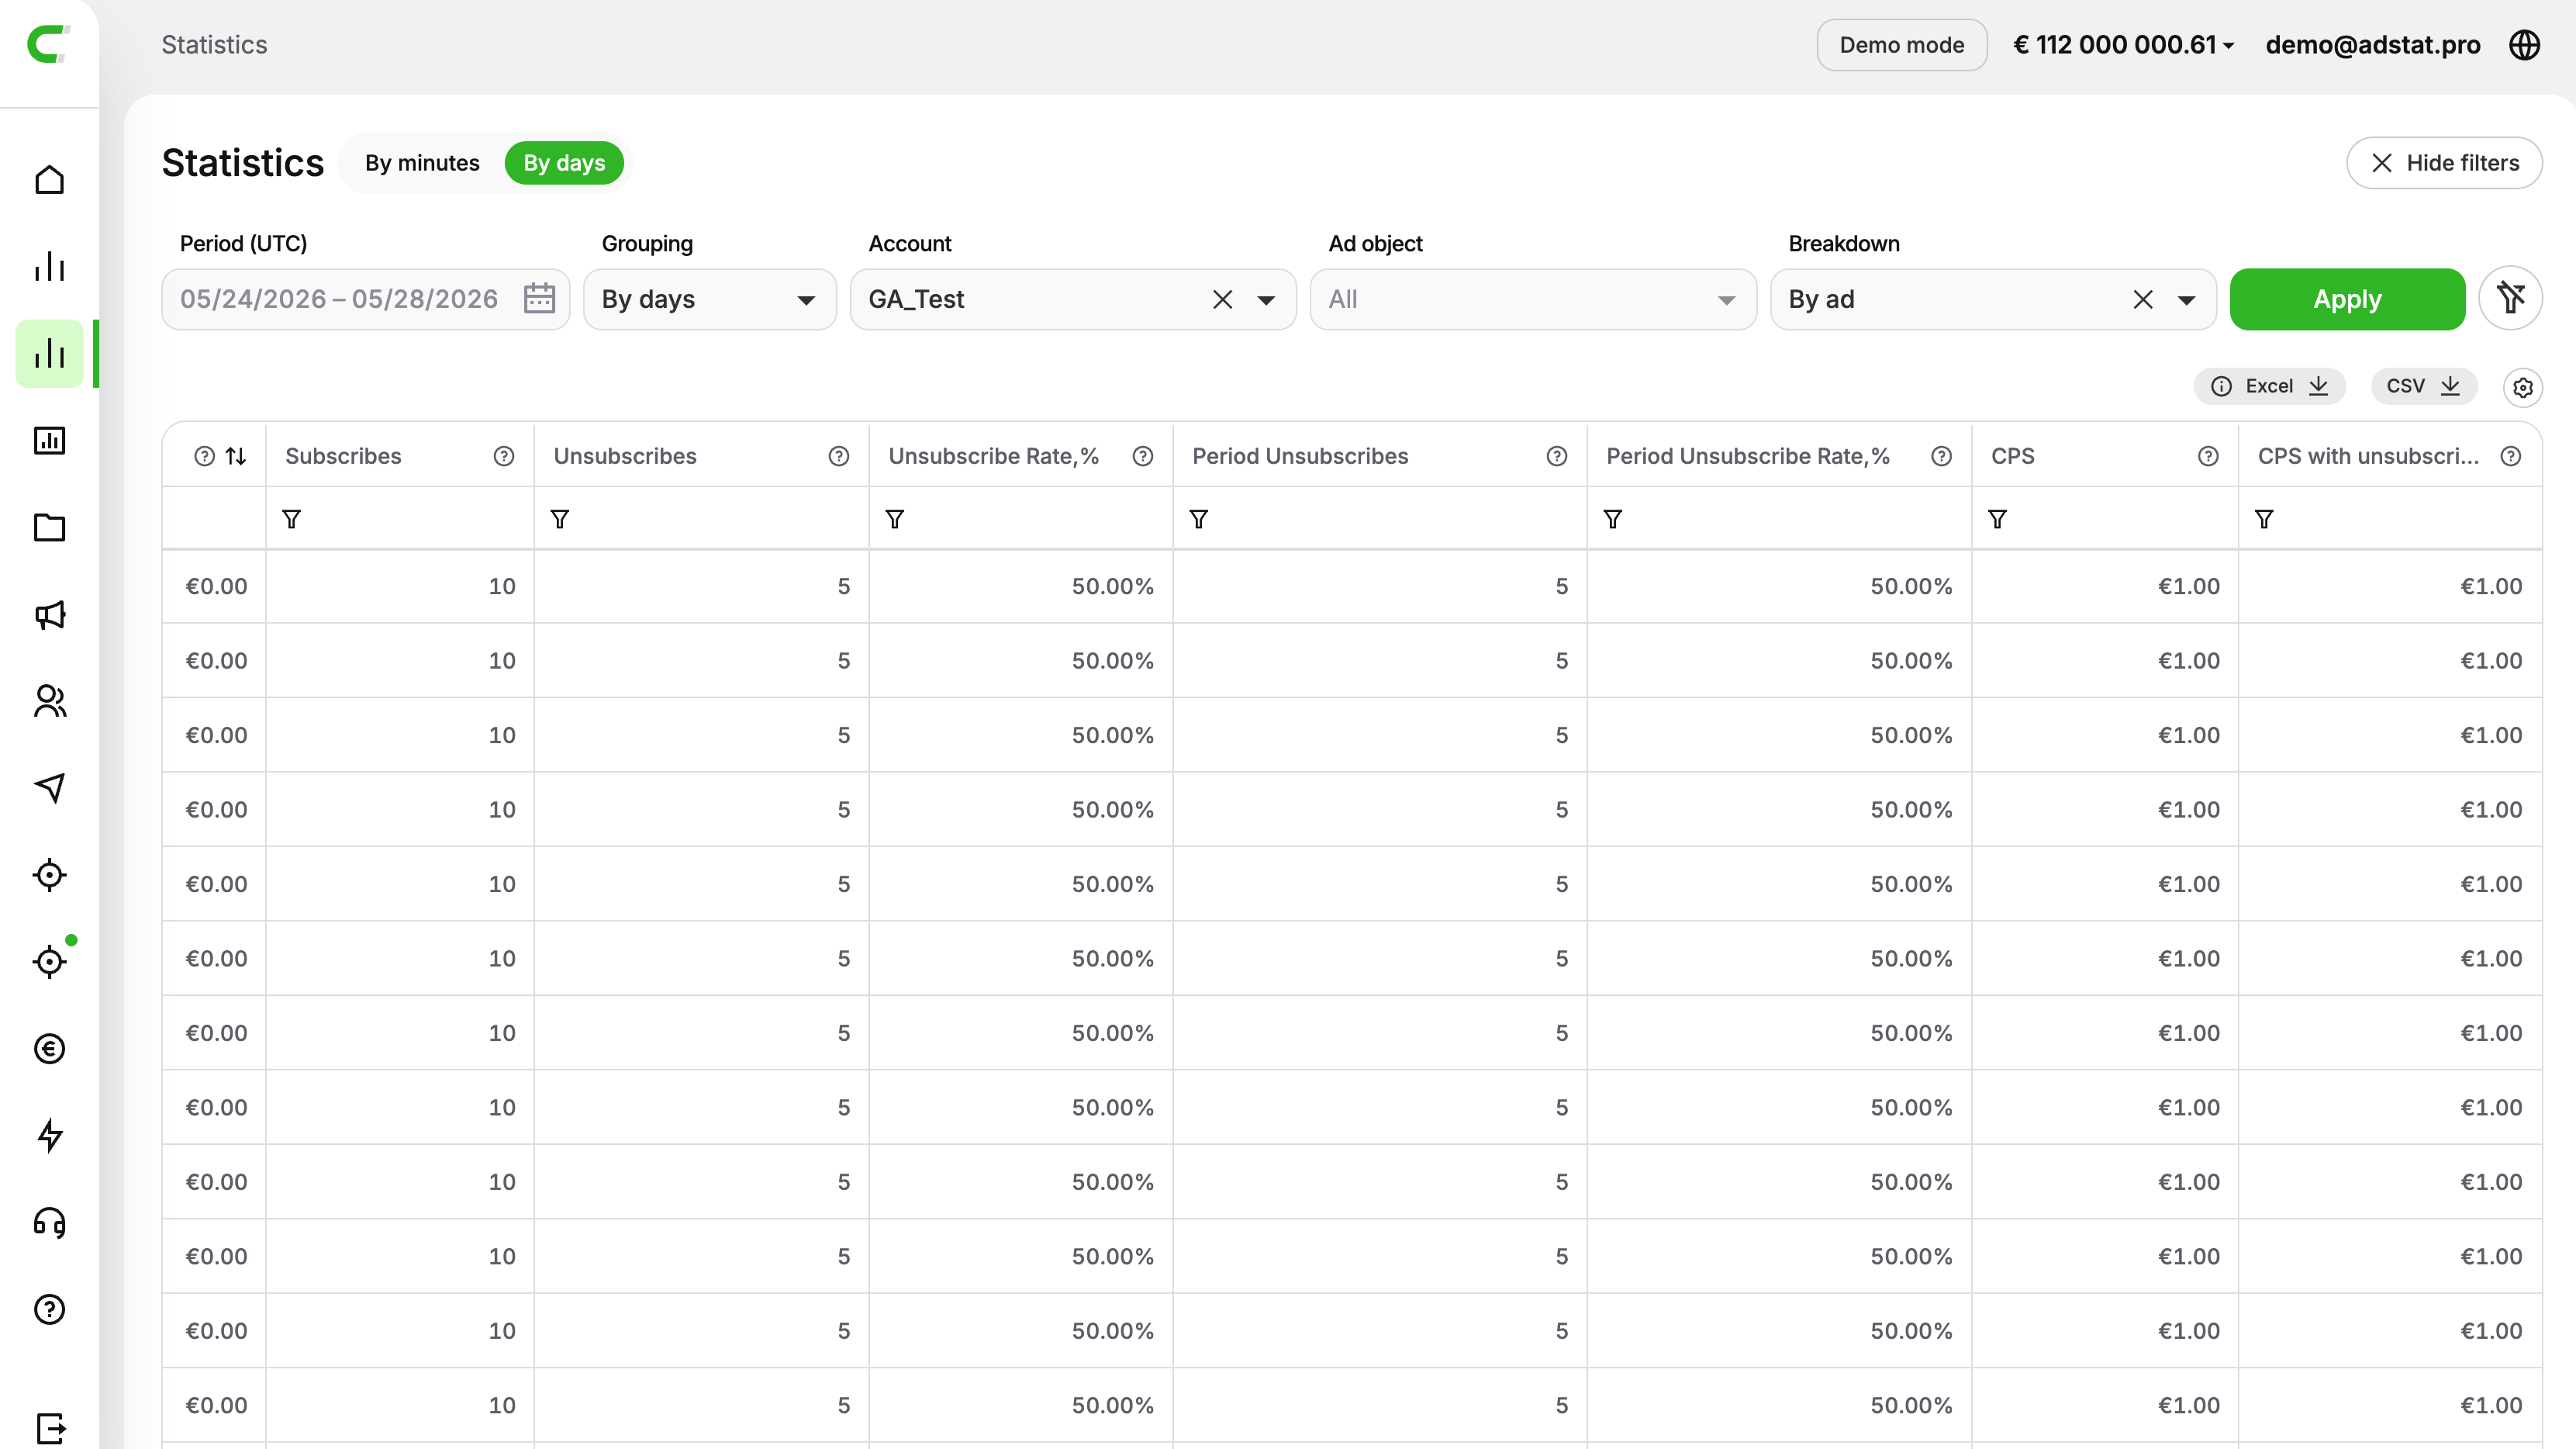
Task: Open filter for Unsubscribes column
Action: point(560,519)
